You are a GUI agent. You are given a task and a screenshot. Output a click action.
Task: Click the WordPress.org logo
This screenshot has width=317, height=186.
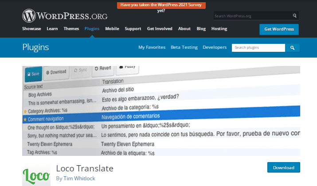click(65, 16)
